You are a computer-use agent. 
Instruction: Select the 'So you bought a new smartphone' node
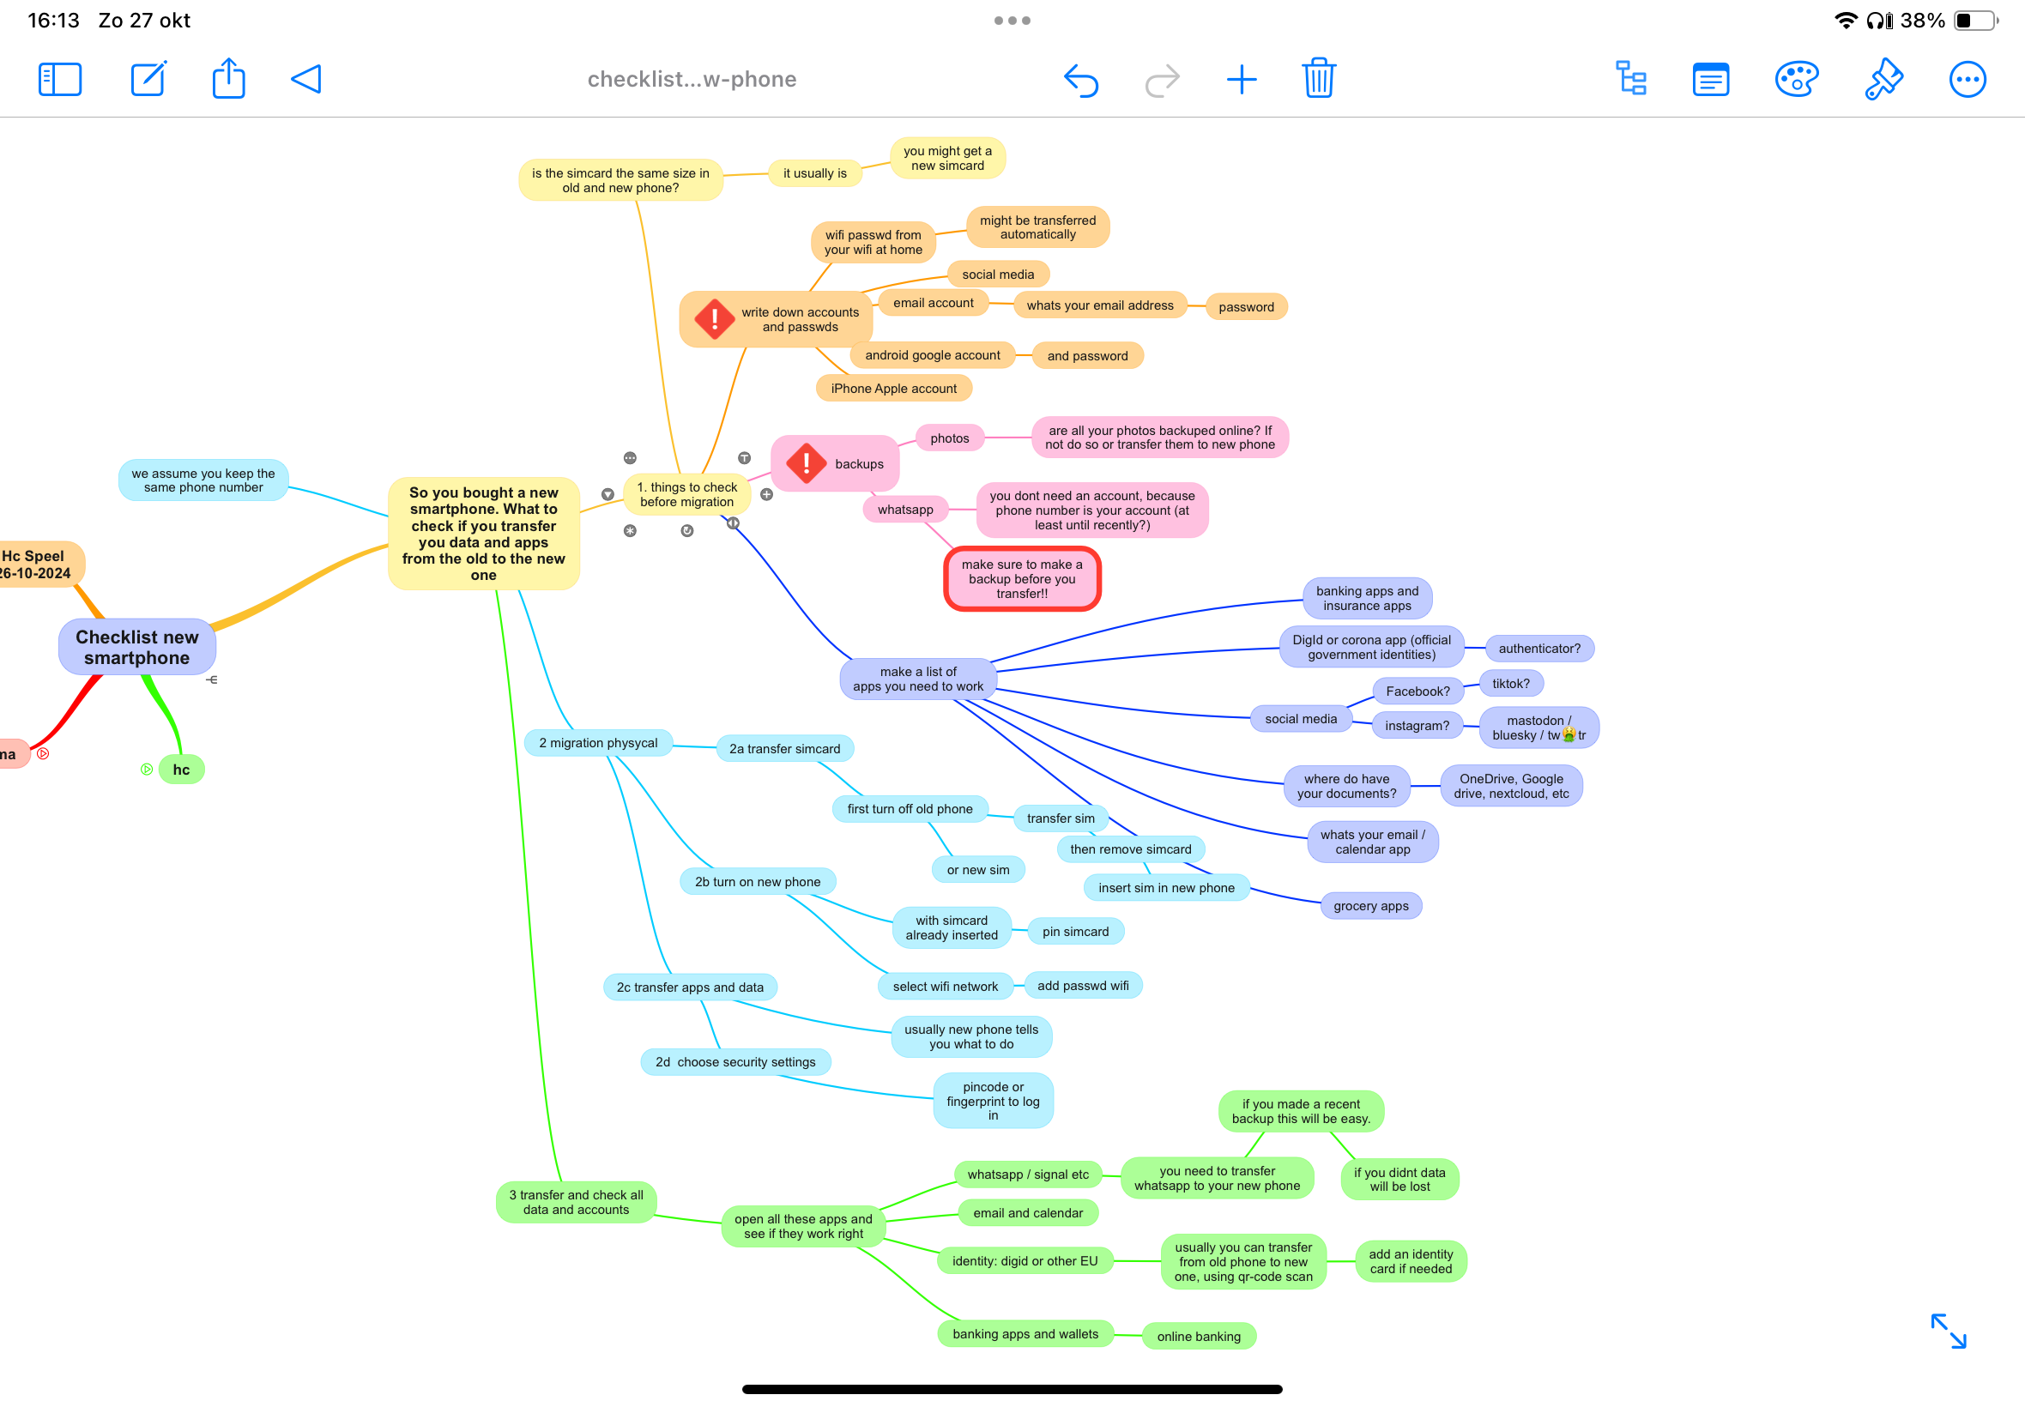tap(483, 534)
